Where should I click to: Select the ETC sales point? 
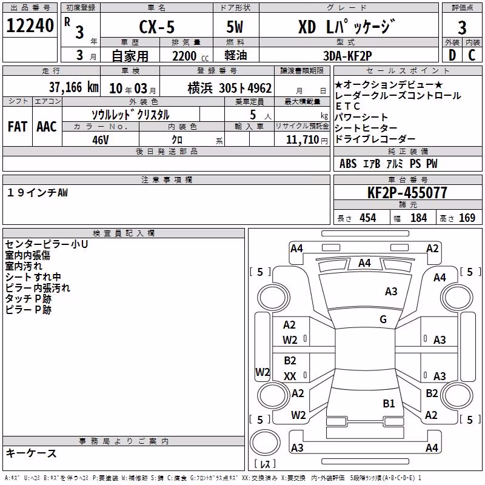coord(347,107)
